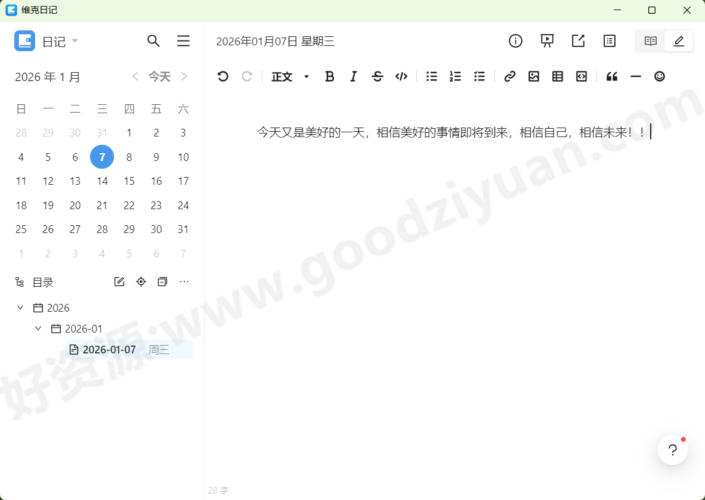Insert a hyperlink

click(x=509, y=76)
